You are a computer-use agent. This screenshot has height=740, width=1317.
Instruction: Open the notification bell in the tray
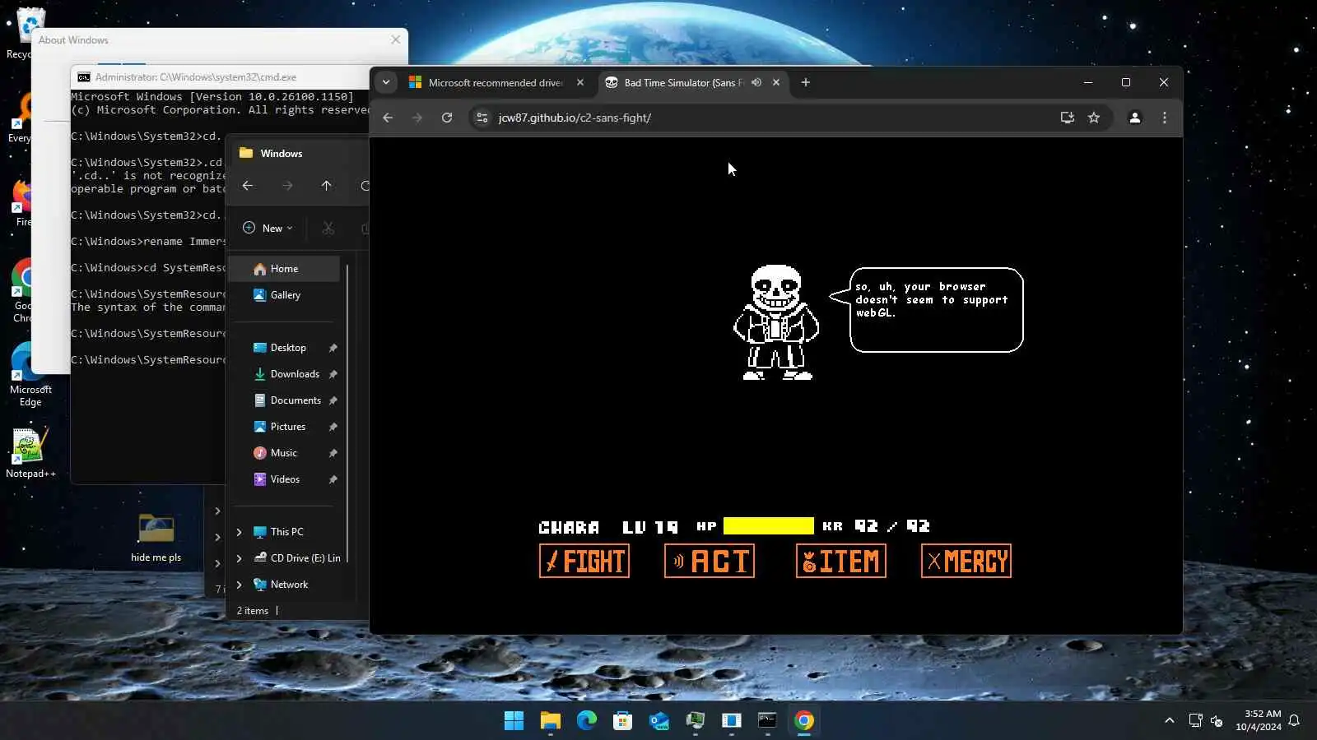pyautogui.click(x=1294, y=720)
